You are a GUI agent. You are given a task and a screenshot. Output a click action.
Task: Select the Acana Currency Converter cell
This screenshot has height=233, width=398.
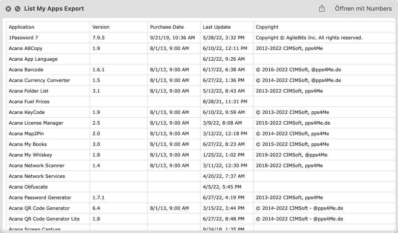pos(48,80)
